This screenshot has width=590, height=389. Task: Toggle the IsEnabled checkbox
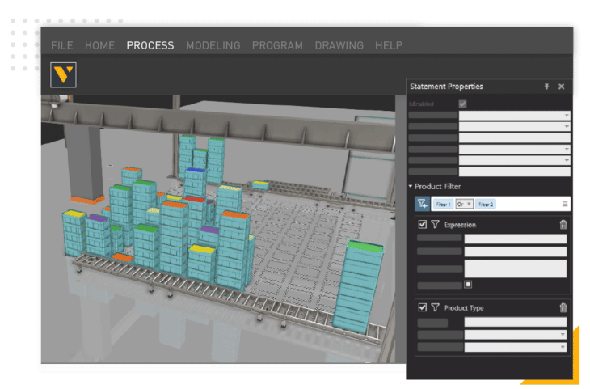462,104
